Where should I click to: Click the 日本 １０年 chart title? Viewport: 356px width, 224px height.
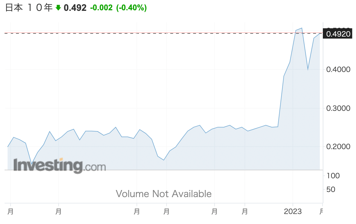29,8
